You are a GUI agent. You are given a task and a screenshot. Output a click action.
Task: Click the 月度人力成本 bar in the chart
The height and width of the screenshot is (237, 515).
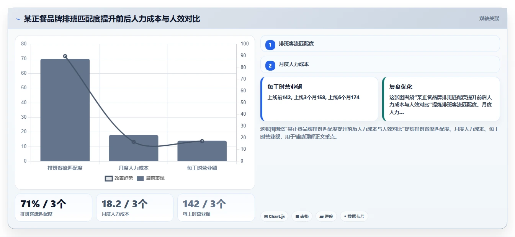point(134,148)
